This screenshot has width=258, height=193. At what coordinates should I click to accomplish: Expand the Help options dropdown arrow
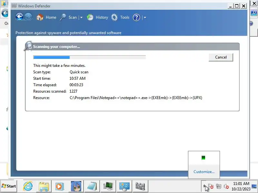(x=145, y=17)
